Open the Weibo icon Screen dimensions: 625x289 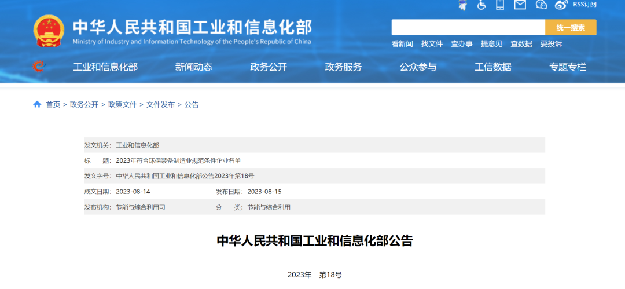(x=561, y=5)
